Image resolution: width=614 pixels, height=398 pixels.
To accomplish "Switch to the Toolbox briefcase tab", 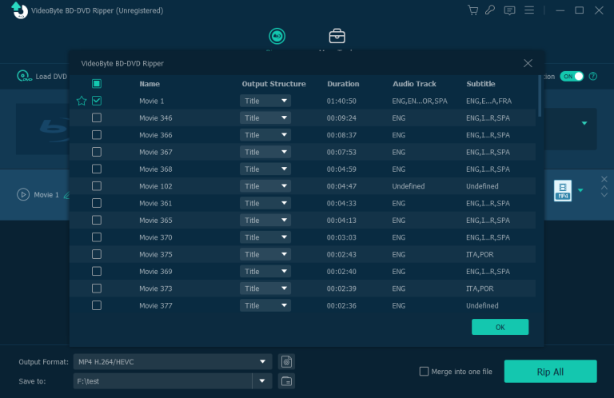I will (x=337, y=36).
